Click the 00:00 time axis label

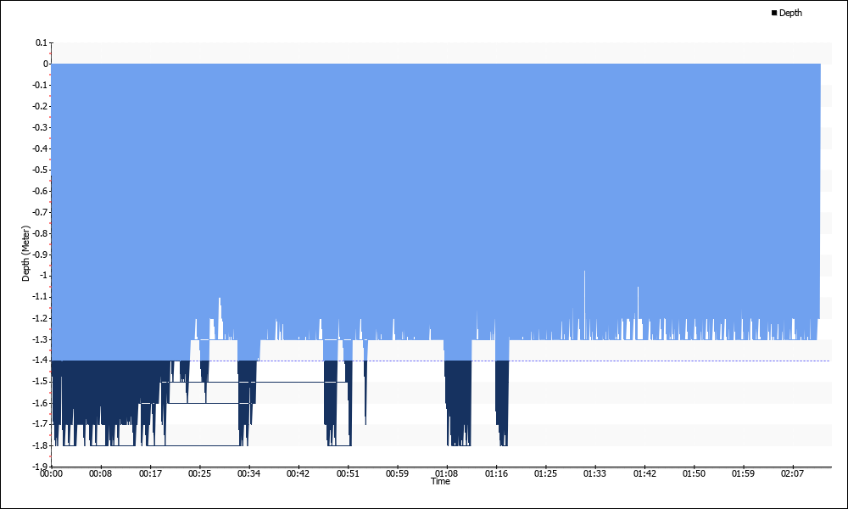click(52, 474)
